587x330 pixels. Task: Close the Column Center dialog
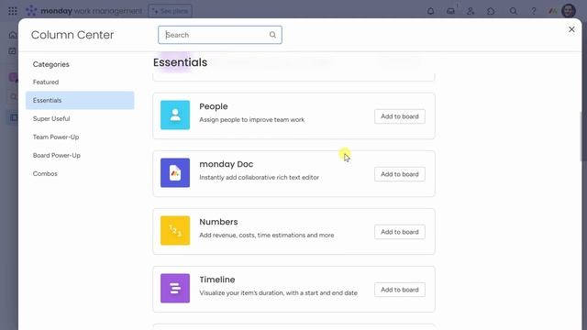coord(571,29)
